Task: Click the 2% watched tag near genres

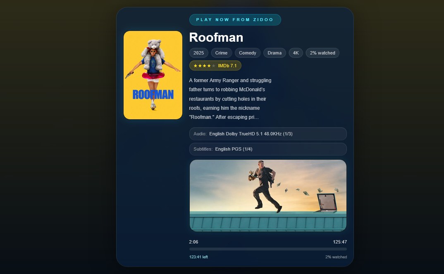Action: [322, 53]
